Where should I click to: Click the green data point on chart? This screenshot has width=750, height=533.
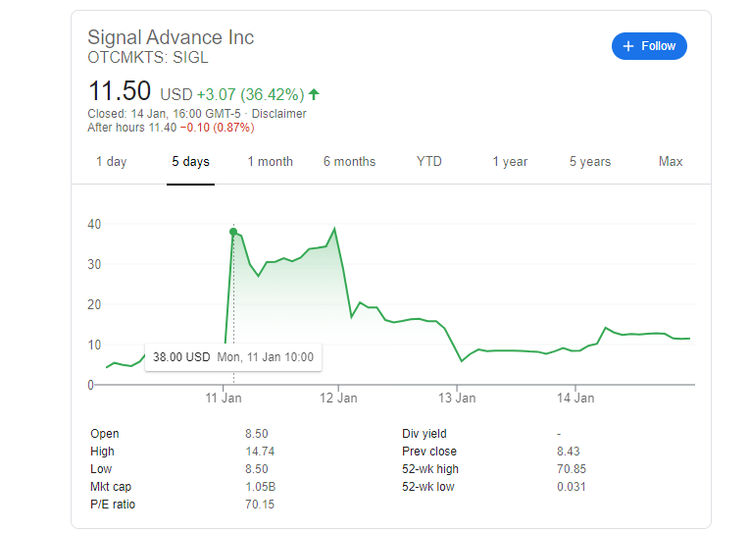pos(233,232)
